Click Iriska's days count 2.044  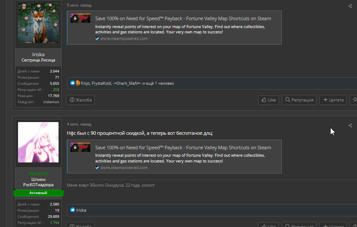[x=55, y=71]
